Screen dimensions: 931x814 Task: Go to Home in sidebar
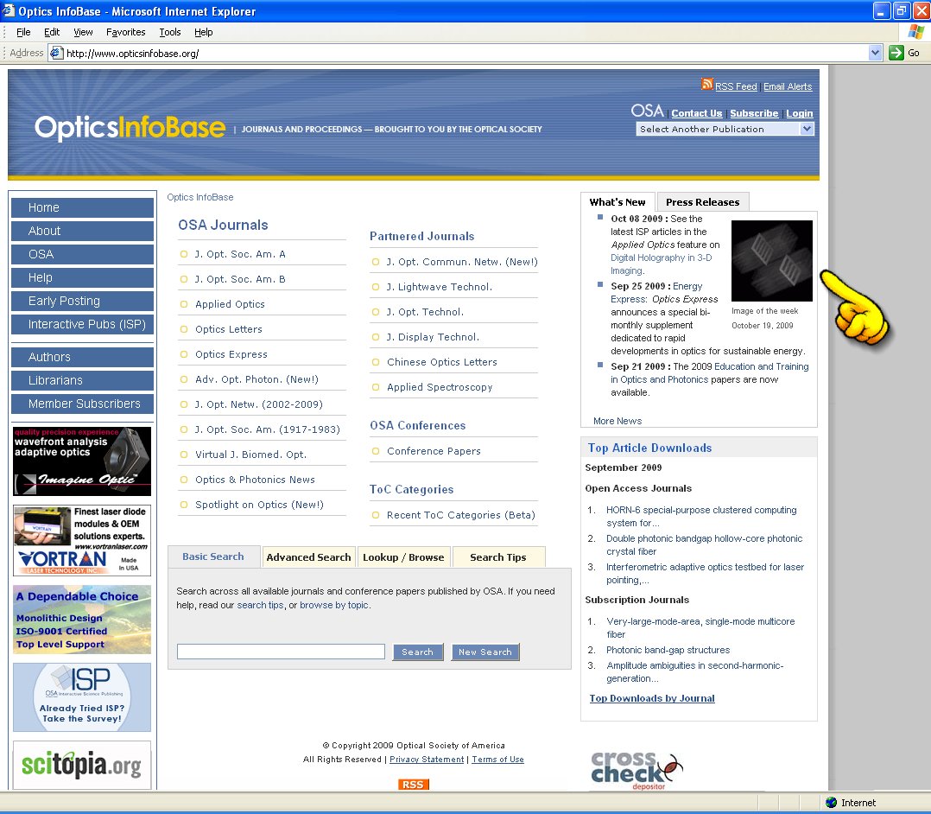pyautogui.click(x=83, y=207)
